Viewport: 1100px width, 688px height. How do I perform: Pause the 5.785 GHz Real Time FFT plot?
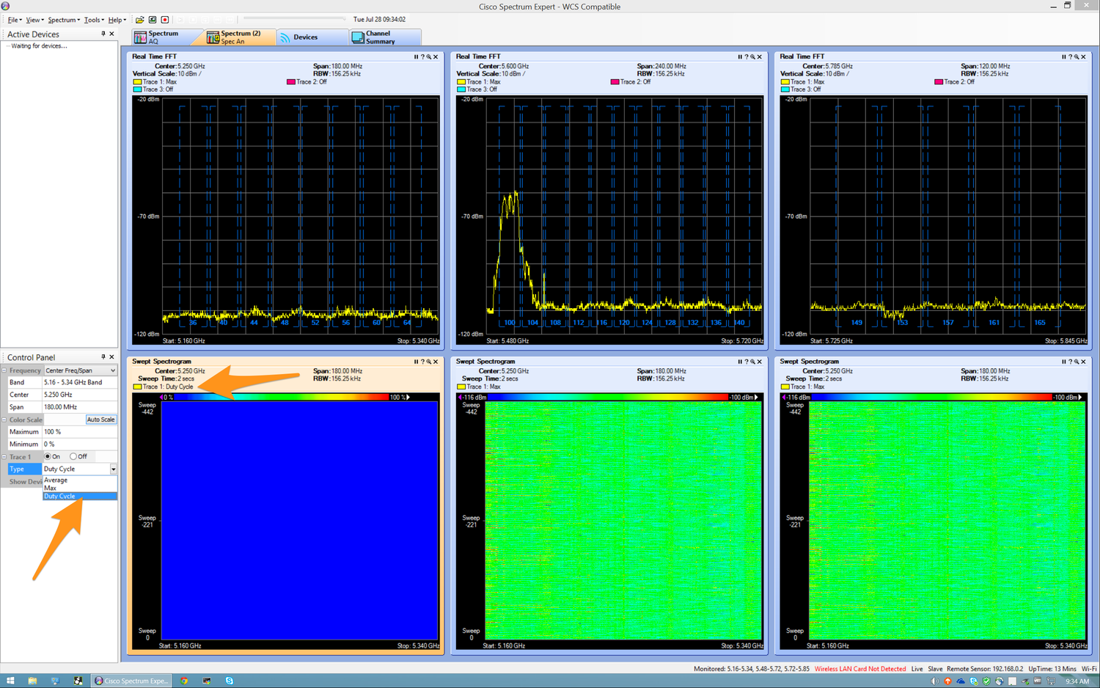tap(1063, 56)
